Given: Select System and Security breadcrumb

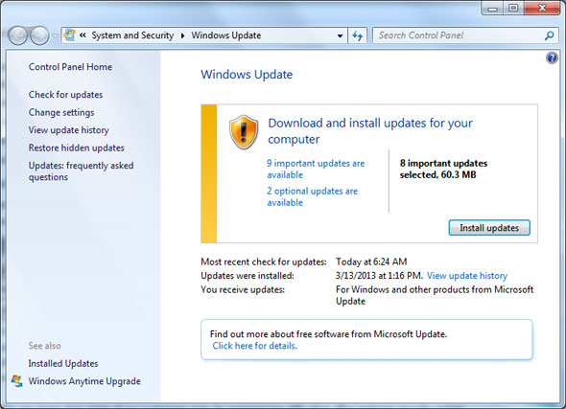Looking at the screenshot, I should [x=132, y=35].
